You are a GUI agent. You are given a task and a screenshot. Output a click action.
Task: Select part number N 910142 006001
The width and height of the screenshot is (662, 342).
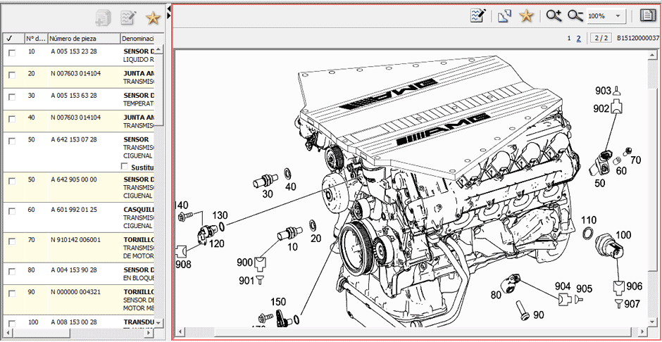(75, 240)
